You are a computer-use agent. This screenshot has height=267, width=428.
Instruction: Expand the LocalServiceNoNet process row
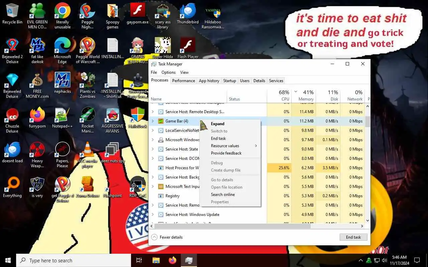(153, 130)
